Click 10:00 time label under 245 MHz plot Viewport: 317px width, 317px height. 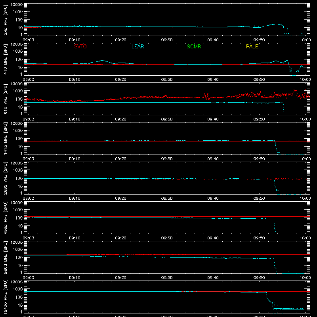click(x=305, y=40)
